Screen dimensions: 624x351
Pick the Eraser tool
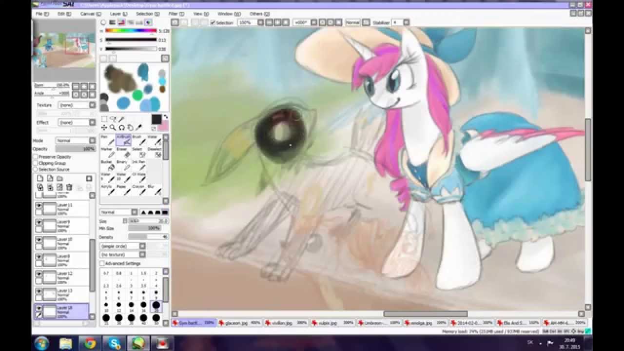point(125,153)
